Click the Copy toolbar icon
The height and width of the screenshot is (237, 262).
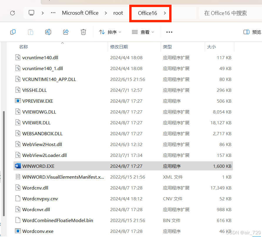13,32
